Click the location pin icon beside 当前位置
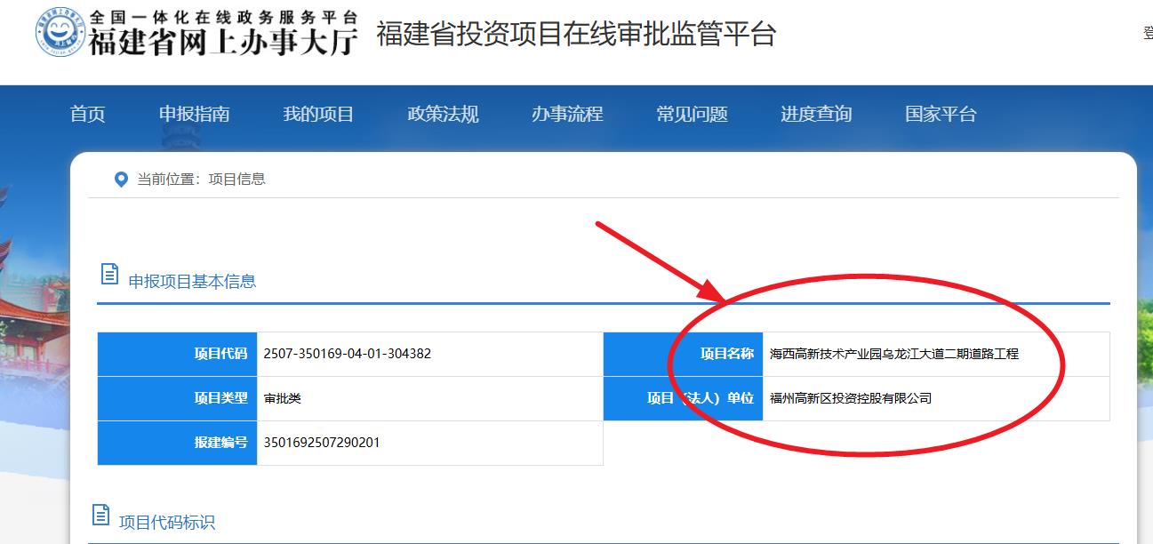The height and width of the screenshot is (544, 1153). 121,180
